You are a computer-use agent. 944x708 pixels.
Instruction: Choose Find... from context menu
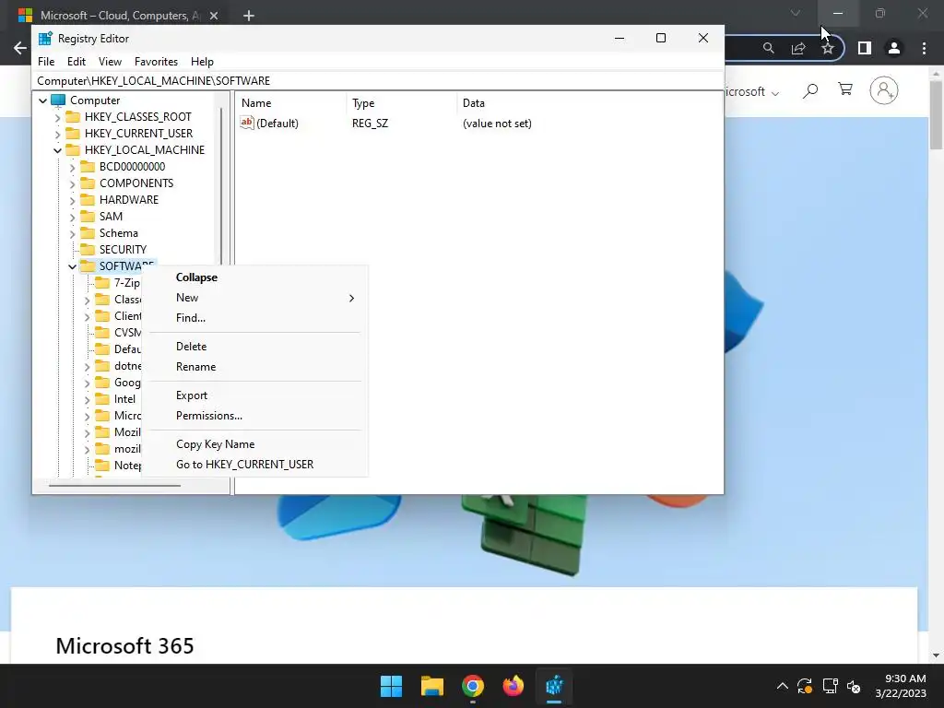point(254,318)
